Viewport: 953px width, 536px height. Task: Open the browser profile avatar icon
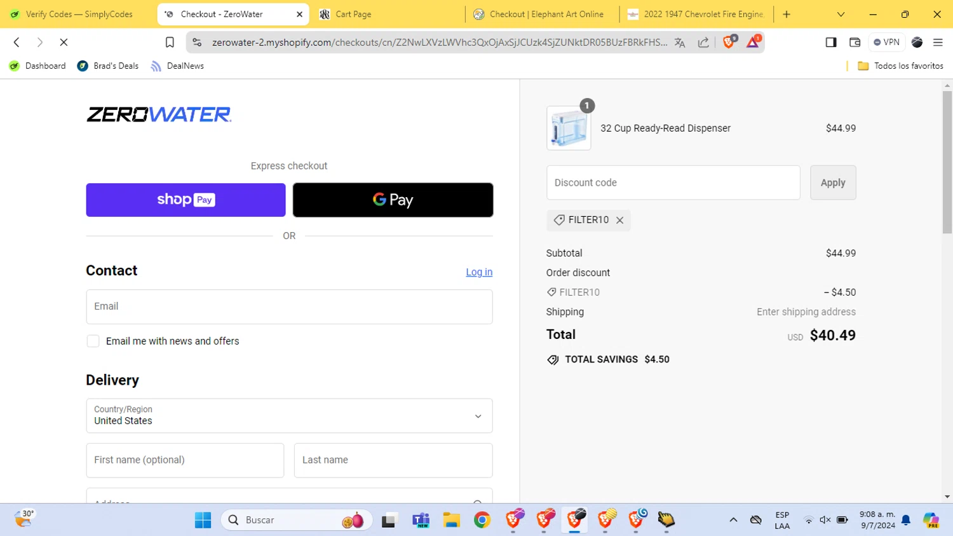click(x=917, y=43)
